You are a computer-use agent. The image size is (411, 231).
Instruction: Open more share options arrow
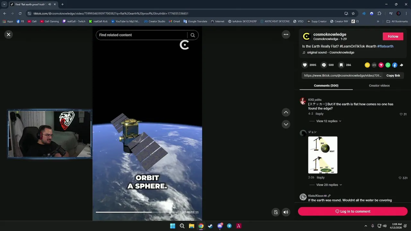(x=401, y=65)
